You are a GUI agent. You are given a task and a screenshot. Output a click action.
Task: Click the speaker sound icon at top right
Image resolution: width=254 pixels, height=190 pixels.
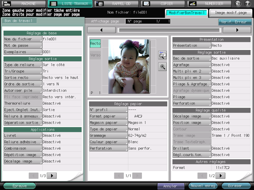click(238, 3)
